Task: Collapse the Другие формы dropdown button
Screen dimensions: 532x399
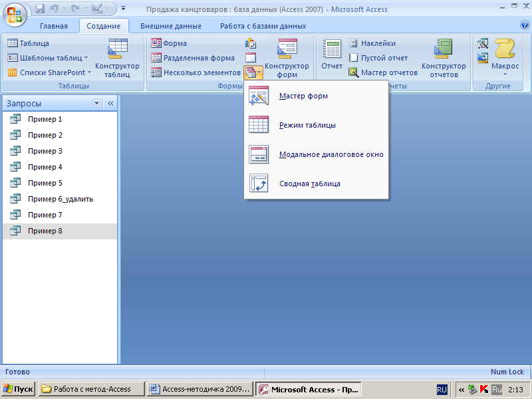Action: 253,72
